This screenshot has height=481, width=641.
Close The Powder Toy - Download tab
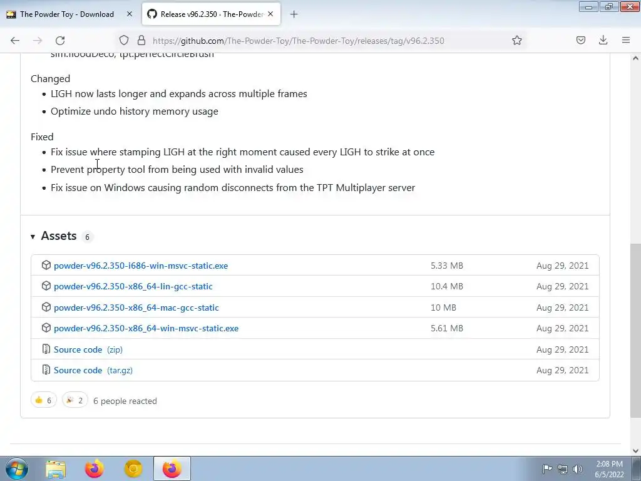tap(130, 14)
